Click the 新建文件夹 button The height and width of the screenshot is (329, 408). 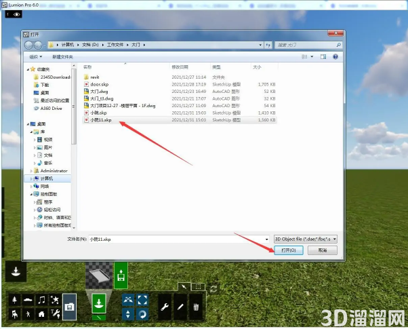[x=62, y=57]
